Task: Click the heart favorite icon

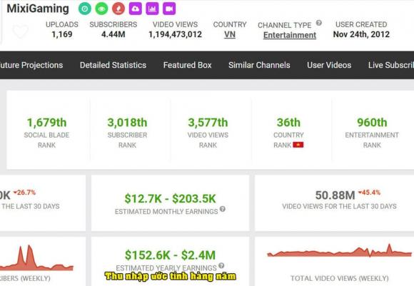Action: pos(20,31)
